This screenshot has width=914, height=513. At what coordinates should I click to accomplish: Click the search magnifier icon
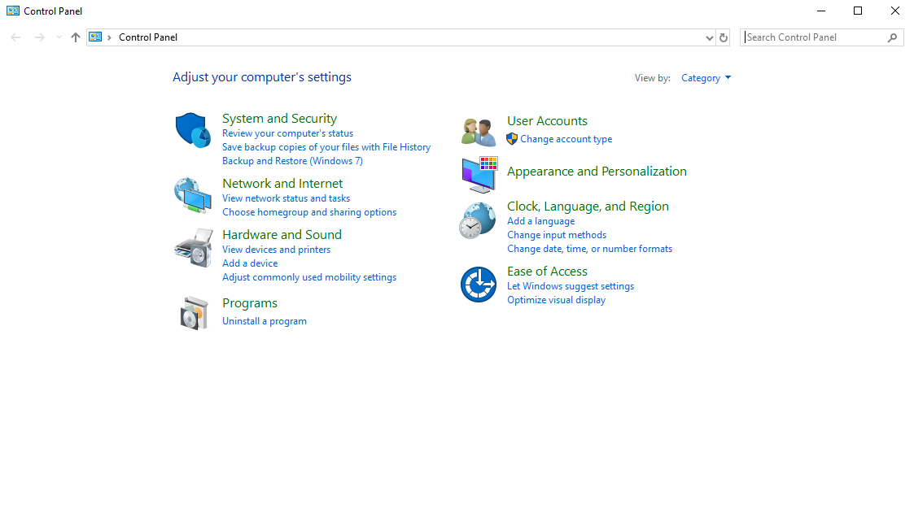pyautogui.click(x=893, y=37)
